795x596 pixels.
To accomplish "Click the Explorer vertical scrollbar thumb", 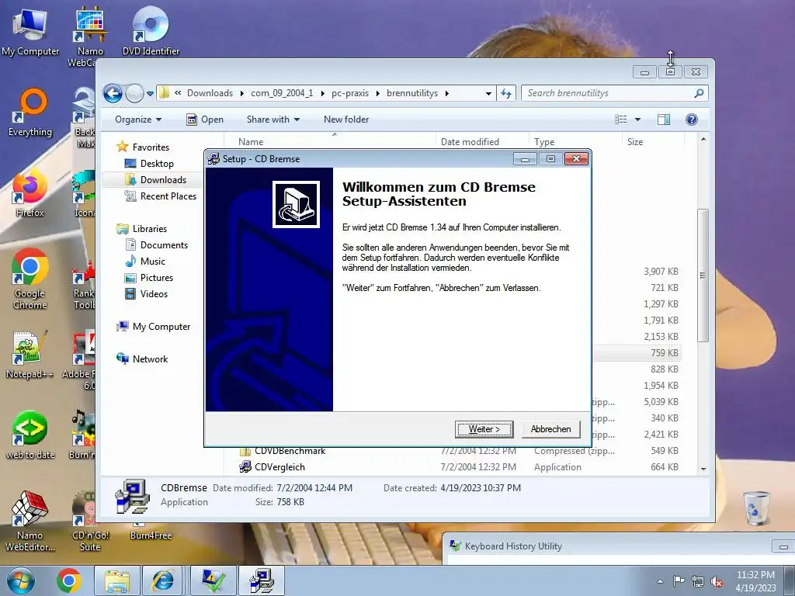I will [703, 275].
